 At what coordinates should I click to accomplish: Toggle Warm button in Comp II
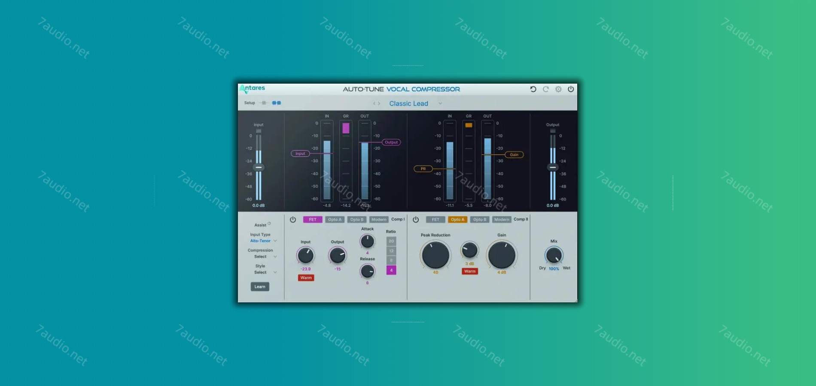(x=470, y=271)
